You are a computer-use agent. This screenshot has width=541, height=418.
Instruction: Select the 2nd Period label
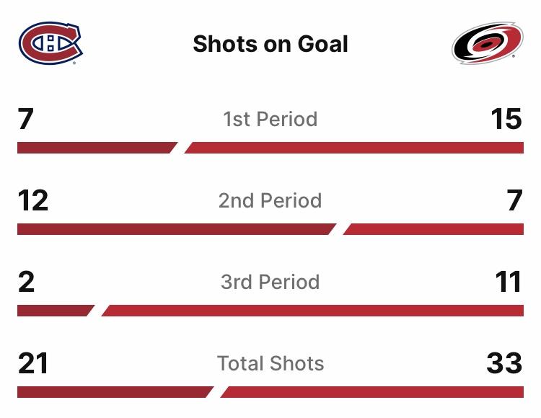[x=270, y=200]
